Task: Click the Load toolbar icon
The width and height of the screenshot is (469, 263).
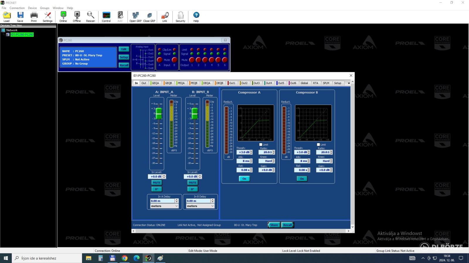Action: point(6,15)
